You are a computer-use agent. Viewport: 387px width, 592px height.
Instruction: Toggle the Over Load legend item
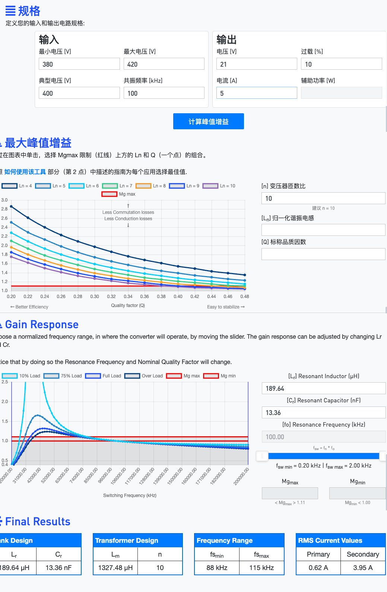coord(132,376)
